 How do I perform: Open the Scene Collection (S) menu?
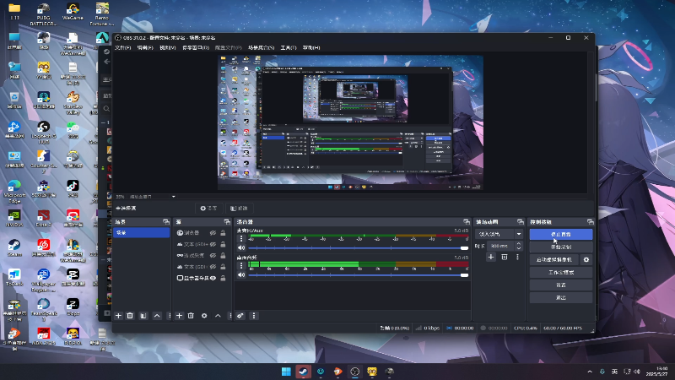[x=261, y=48]
